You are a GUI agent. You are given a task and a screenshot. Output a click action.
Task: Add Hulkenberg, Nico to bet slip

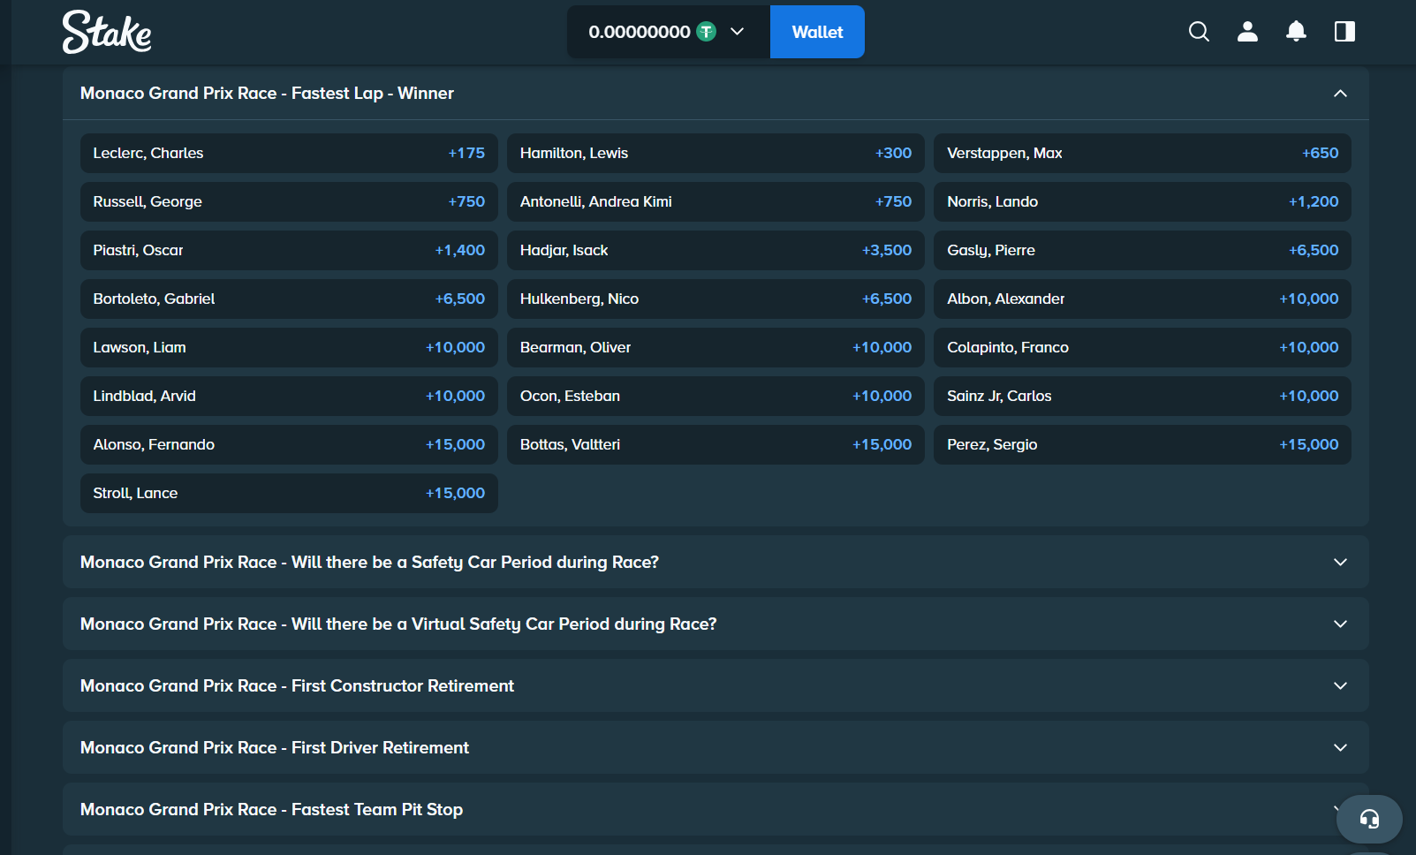[716, 299]
